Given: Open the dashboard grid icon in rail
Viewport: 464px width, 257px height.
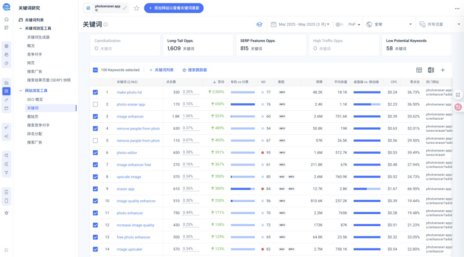Looking at the screenshot, I should click(6, 28).
